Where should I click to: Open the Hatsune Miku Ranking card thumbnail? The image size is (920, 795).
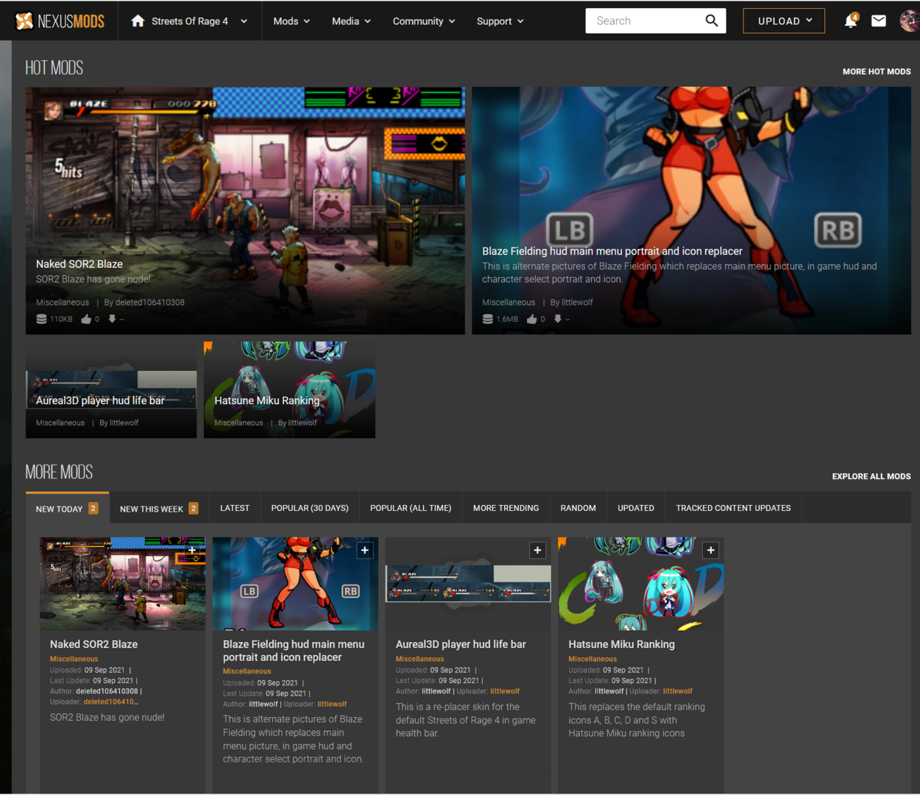[641, 583]
